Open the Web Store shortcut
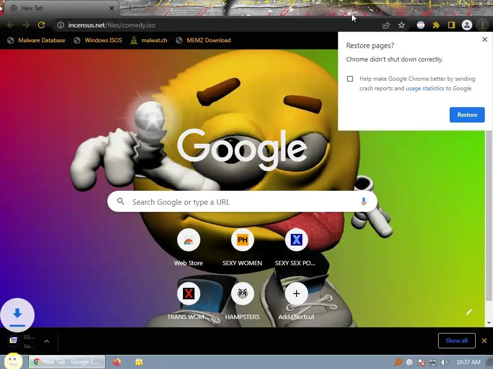Viewport: 493px width, 369px height. point(188,247)
